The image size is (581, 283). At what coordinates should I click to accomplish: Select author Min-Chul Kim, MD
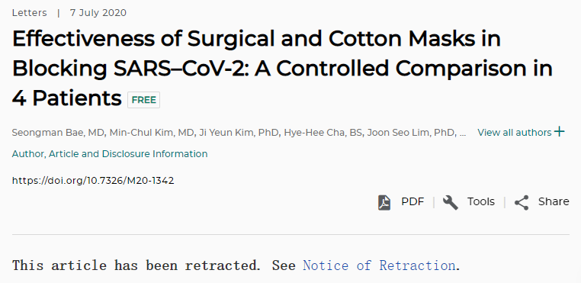[152, 133]
